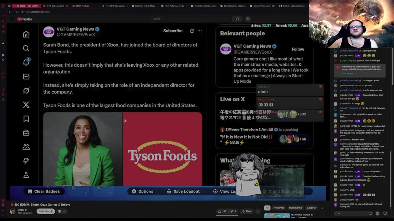Click in the YouTube search field
The image size is (394, 221).
point(191,19)
